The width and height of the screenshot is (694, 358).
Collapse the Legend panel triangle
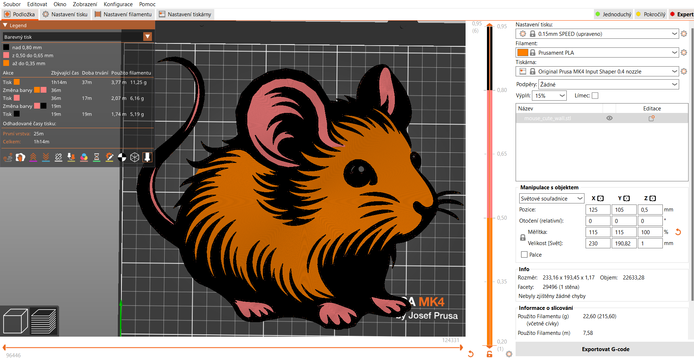[x=5, y=25]
